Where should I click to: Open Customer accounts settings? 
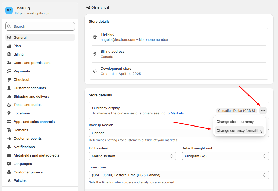click(40, 88)
